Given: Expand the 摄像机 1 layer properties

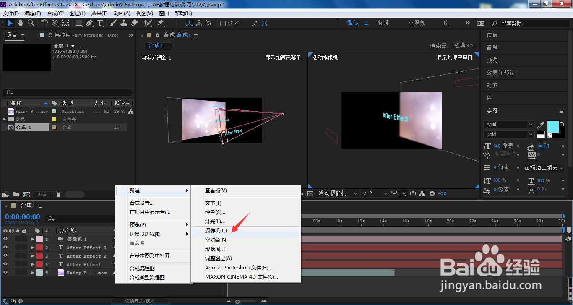Looking at the screenshot, I should 33,239.
